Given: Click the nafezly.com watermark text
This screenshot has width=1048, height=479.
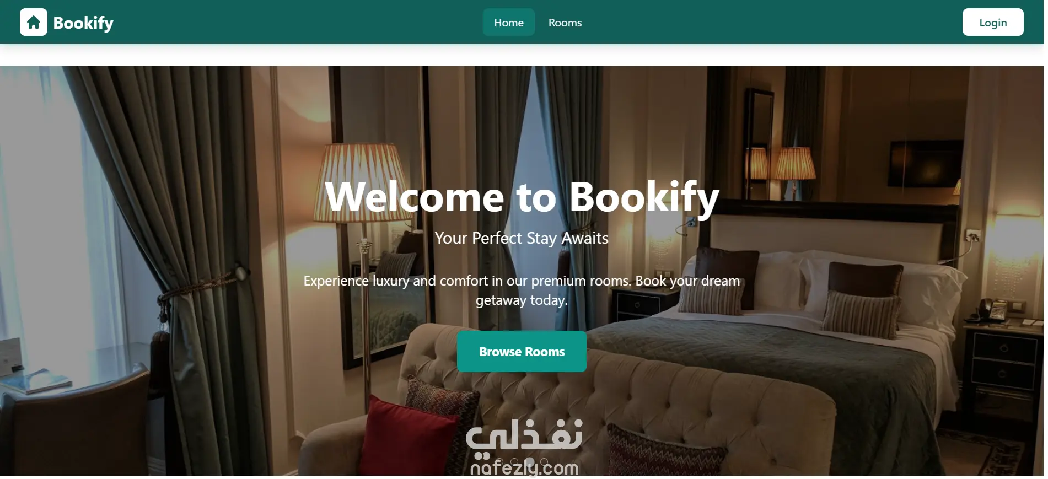Looking at the screenshot, I should click(524, 468).
